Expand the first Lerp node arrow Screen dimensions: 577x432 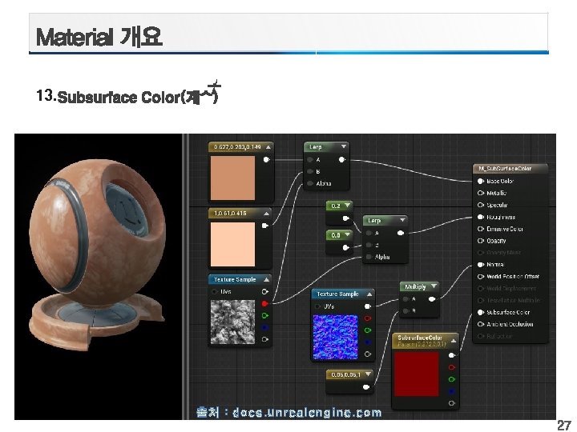(343, 146)
